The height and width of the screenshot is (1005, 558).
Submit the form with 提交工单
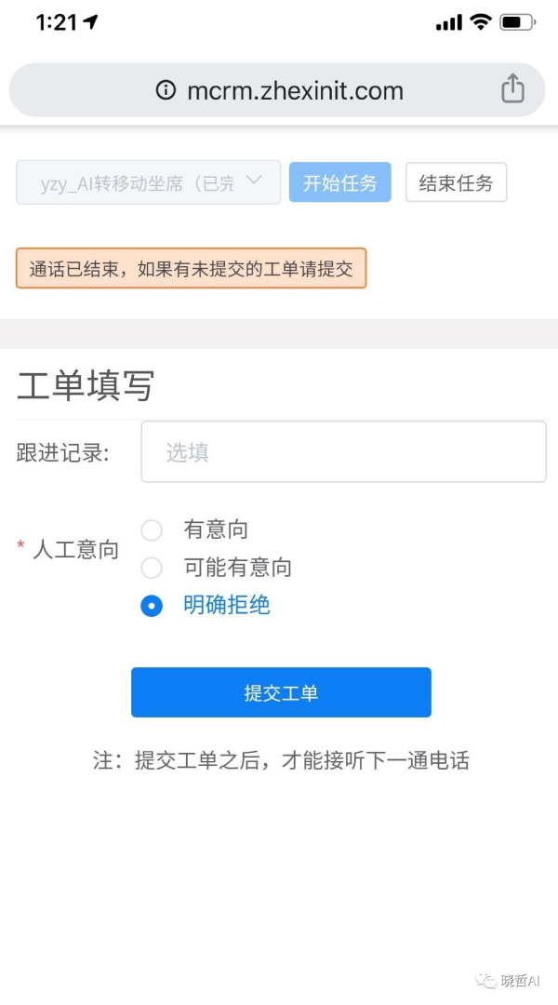(x=281, y=692)
